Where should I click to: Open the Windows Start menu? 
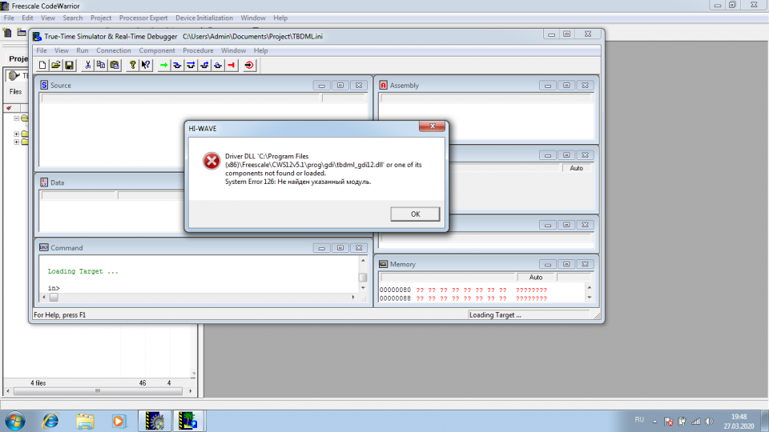coord(15,419)
